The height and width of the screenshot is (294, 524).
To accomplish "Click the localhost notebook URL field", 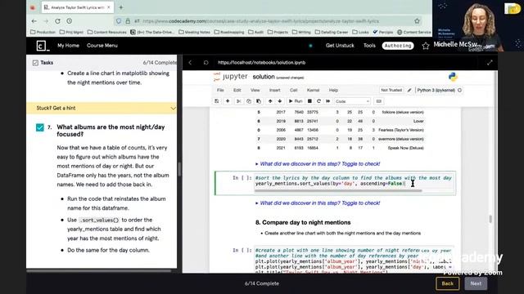I will pyautogui.click(x=261, y=62).
